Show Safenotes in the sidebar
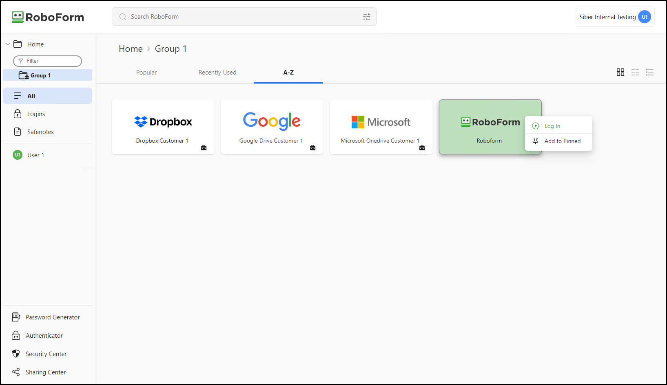 40,132
